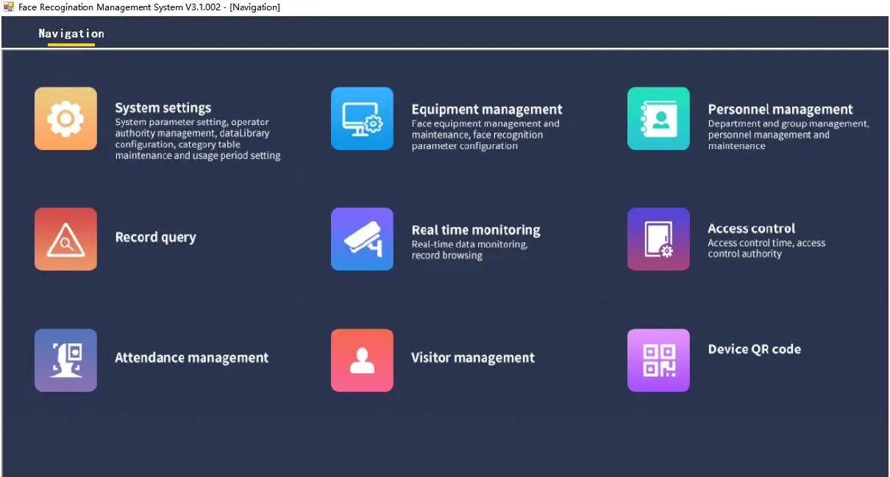Open the Personnel management address book icon

point(658,118)
